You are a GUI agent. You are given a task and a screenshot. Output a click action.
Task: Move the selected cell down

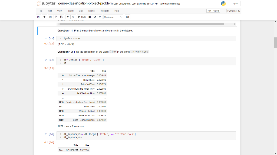point(73,17)
